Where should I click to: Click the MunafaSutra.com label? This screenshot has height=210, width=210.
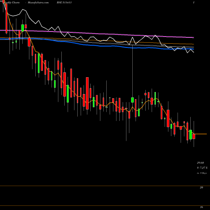click(x=38, y=3)
